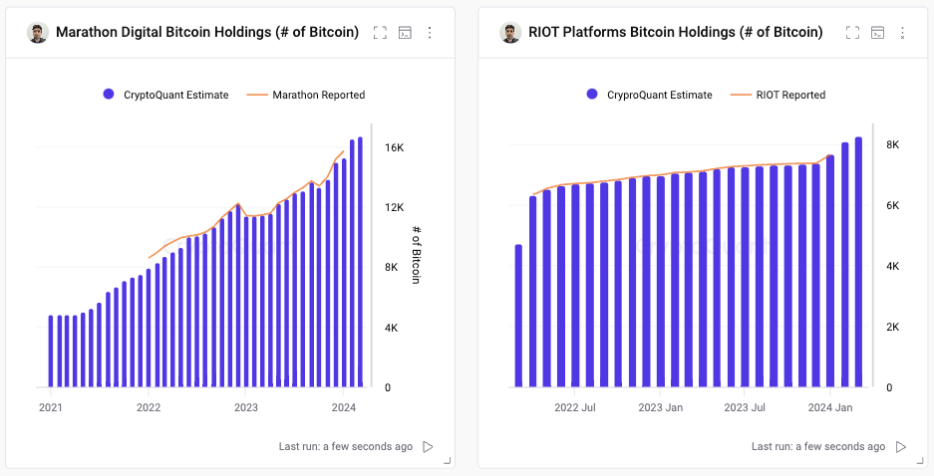Click purple CryproQuant Estimate dot in RIOT legend

tap(592, 95)
